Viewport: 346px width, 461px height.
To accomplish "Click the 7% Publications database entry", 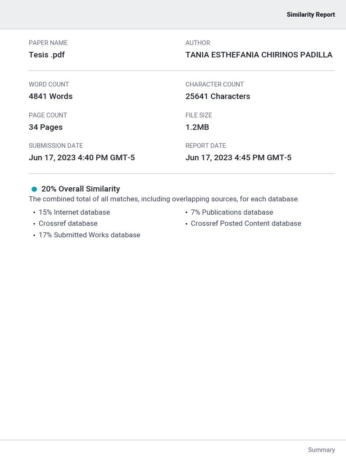I will (x=232, y=212).
